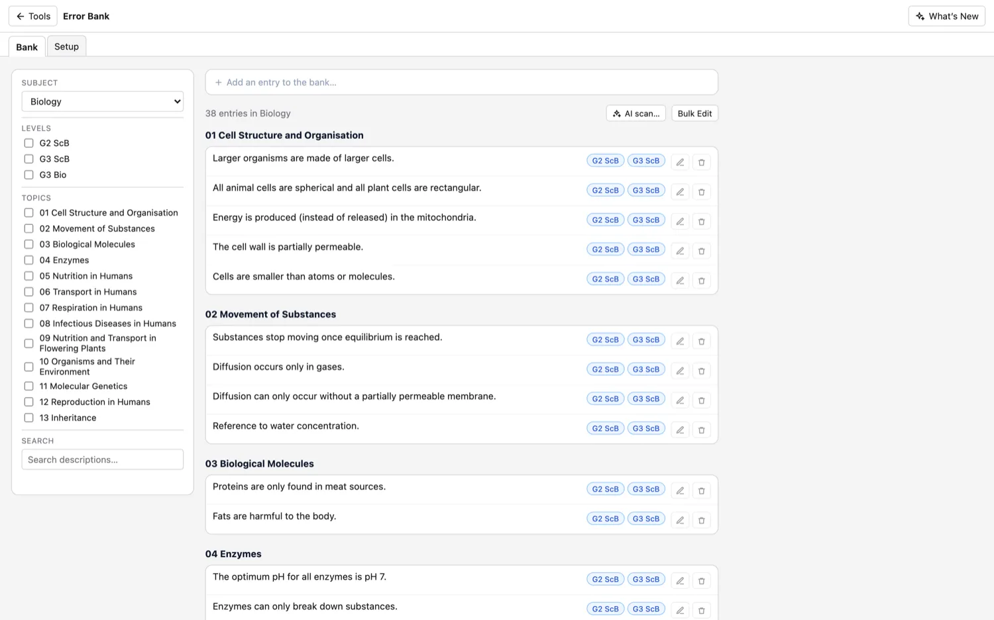Edit the 'All animal cells are spherical' entry
Viewport: 994px width, 620px height.
coord(680,192)
